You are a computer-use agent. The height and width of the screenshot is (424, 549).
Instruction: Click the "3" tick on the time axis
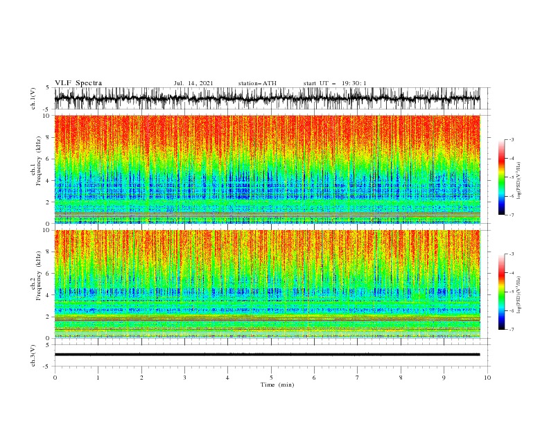tap(184, 378)
